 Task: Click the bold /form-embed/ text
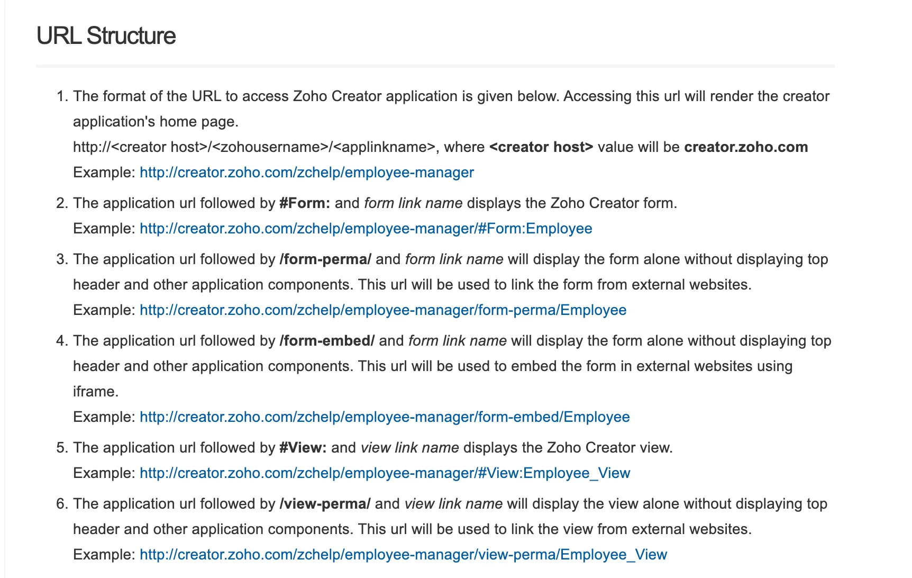(x=327, y=341)
